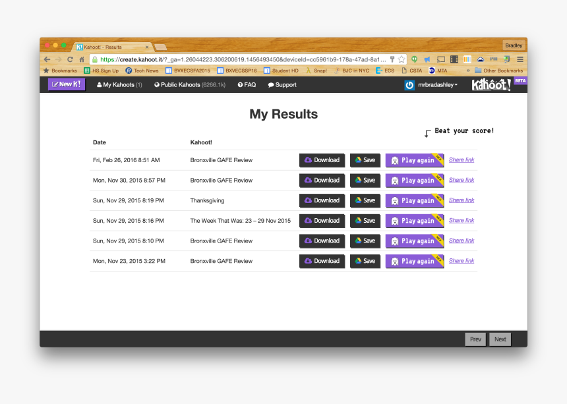Reload the page with the refresh icon
Image resolution: width=567 pixels, height=404 pixels.
pyautogui.click(x=70, y=59)
